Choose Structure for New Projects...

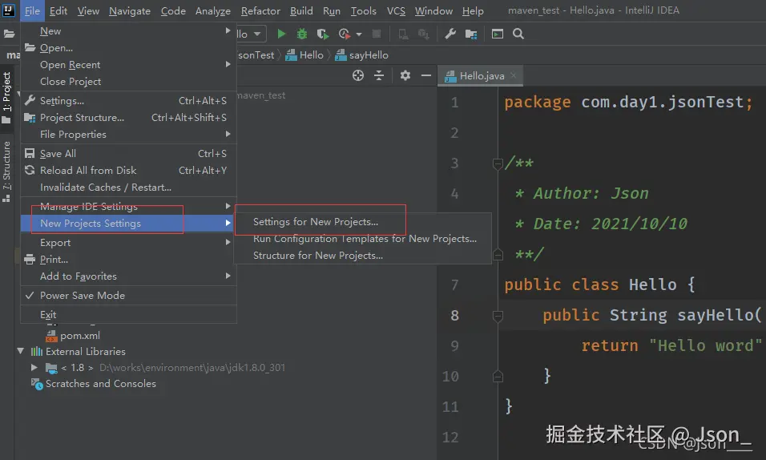coord(363,255)
